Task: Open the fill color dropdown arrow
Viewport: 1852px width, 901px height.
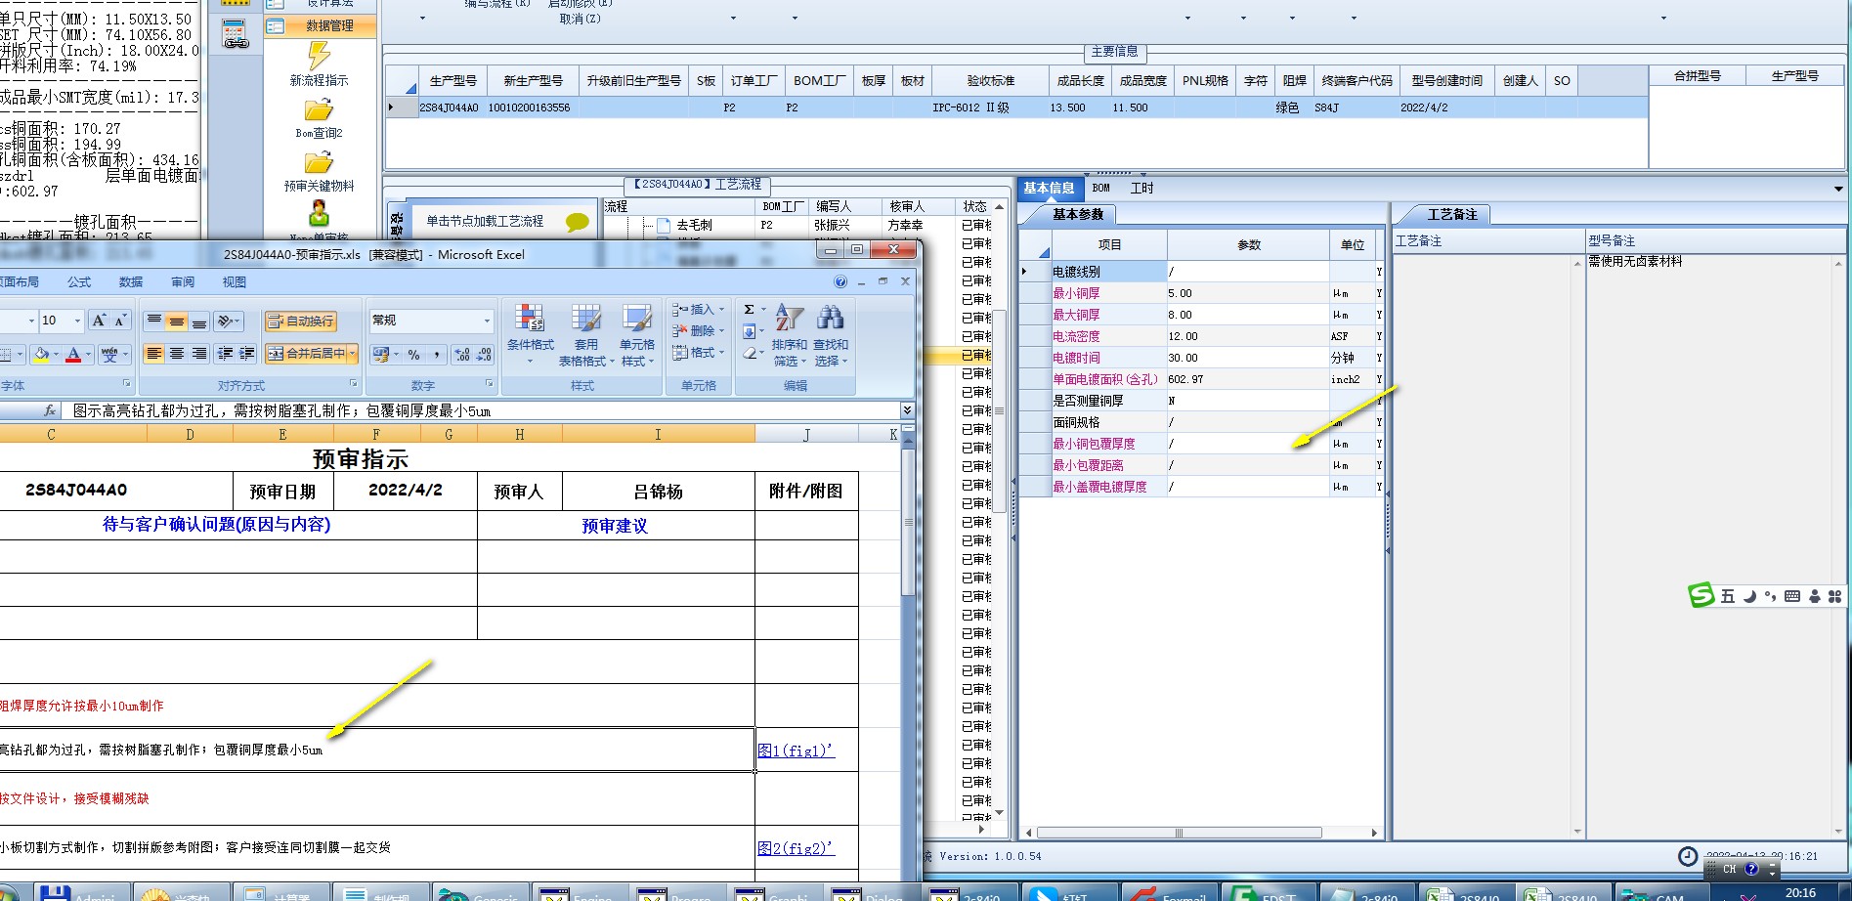Action: point(56,354)
